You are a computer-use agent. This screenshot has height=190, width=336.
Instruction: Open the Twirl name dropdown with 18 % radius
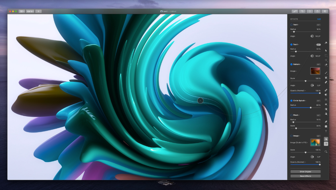point(296,25)
